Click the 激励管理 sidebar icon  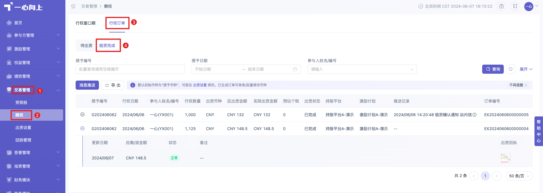tap(9, 49)
